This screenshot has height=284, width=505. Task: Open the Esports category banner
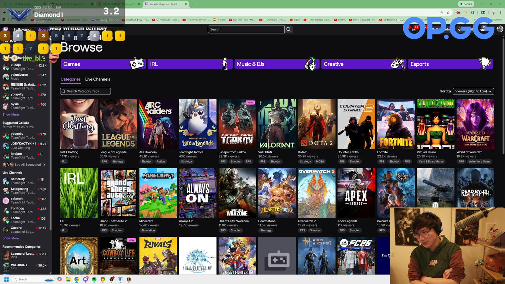[450, 64]
